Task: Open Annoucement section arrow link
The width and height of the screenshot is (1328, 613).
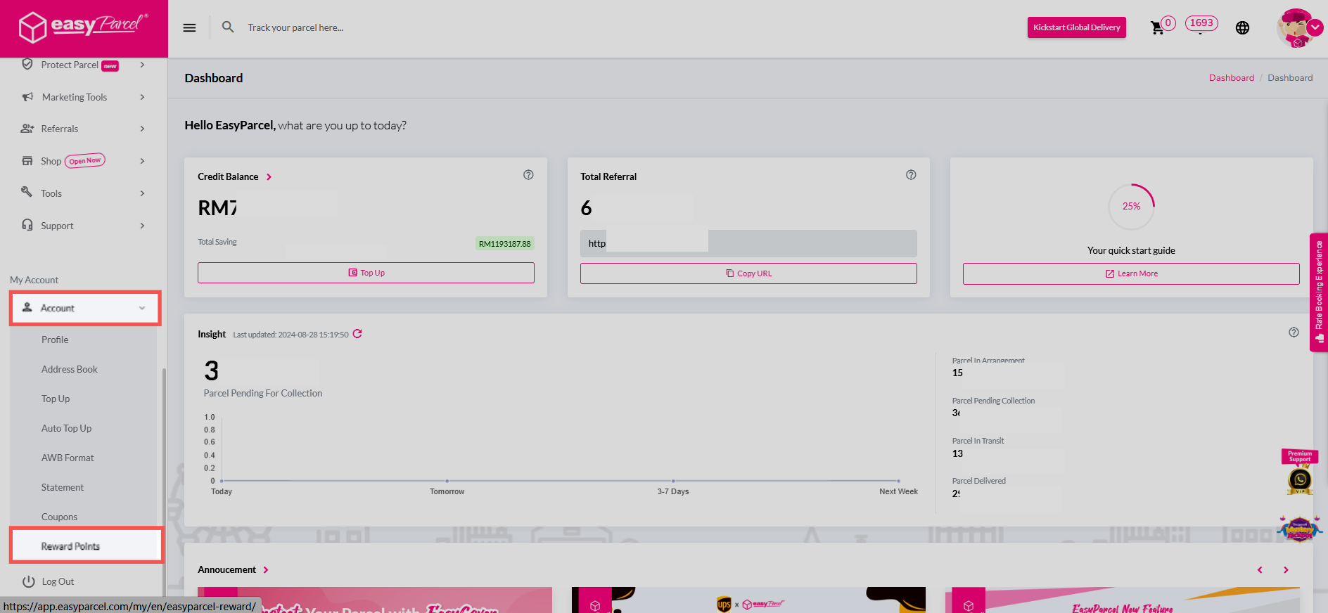Action: 266,570
